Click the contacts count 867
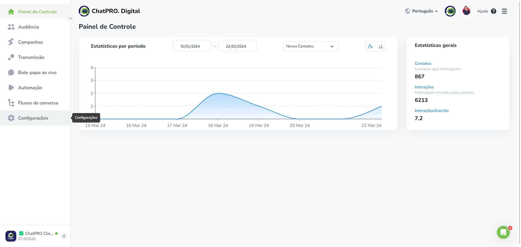This screenshot has width=521, height=247. (419, 76)
